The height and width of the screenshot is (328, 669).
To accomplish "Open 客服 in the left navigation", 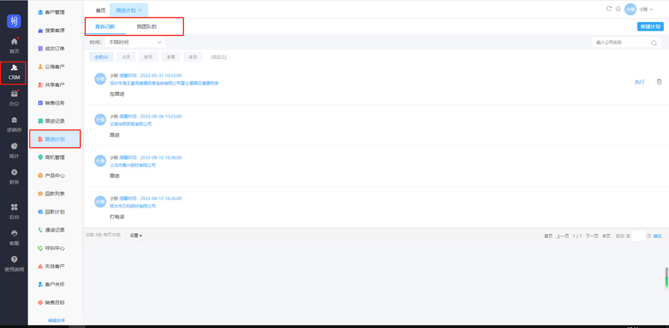I will click(14, 238).
